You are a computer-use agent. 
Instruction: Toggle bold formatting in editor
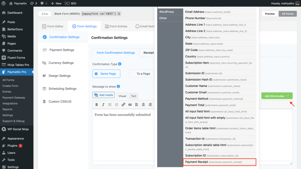96,105
